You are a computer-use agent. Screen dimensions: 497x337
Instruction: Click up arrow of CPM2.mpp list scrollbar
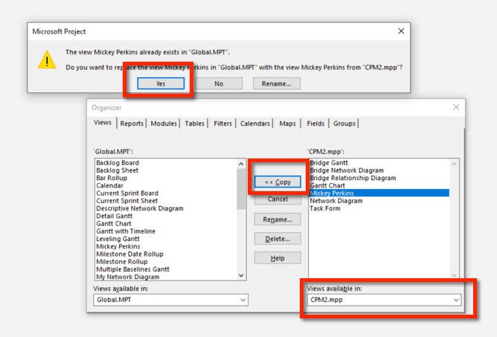[x=454, y=164]
